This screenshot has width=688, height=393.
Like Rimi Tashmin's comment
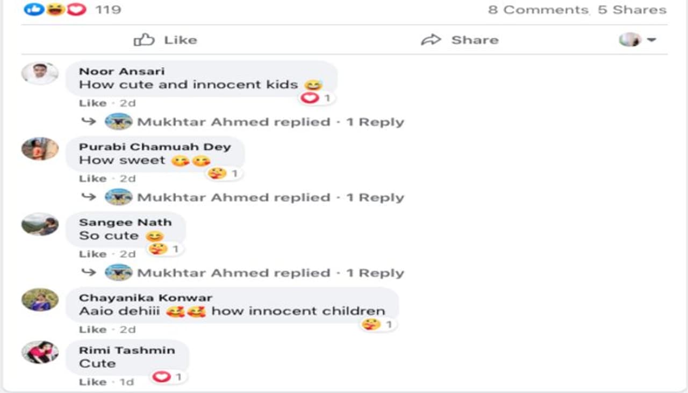point(92,382)
